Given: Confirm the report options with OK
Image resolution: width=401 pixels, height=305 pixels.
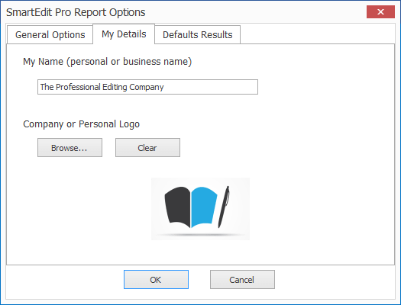Looking at the screenshot, I should pyautogui.click(x=156, y=280).
